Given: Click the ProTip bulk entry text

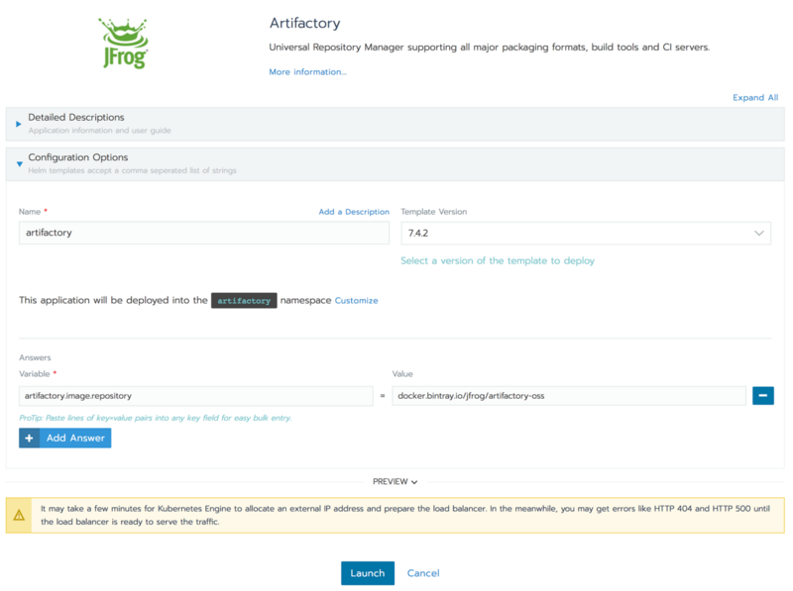Looking at the screenshot, I should click(x=156, y=418).
